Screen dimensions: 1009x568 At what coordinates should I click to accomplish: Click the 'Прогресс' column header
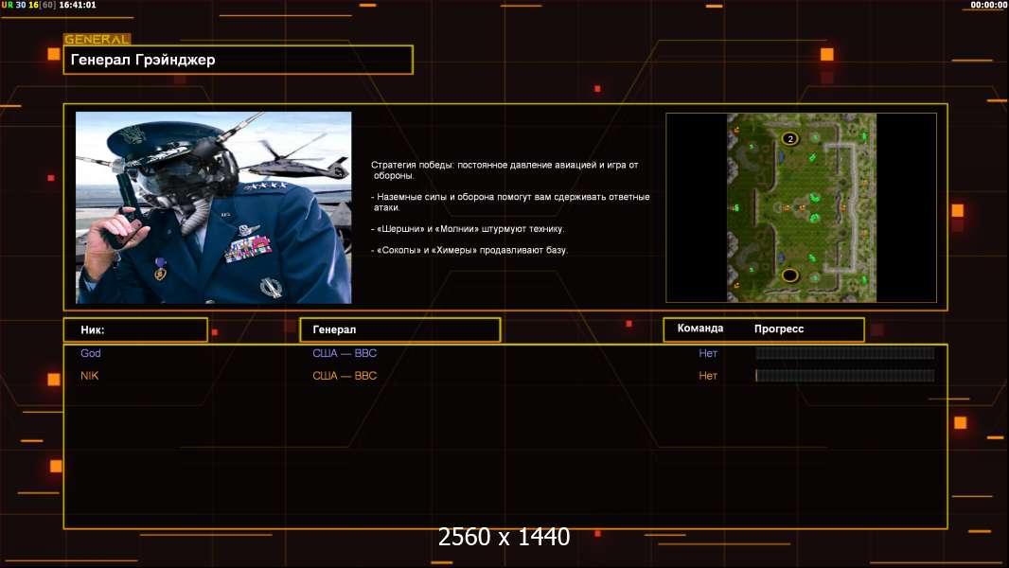(779, 328)
